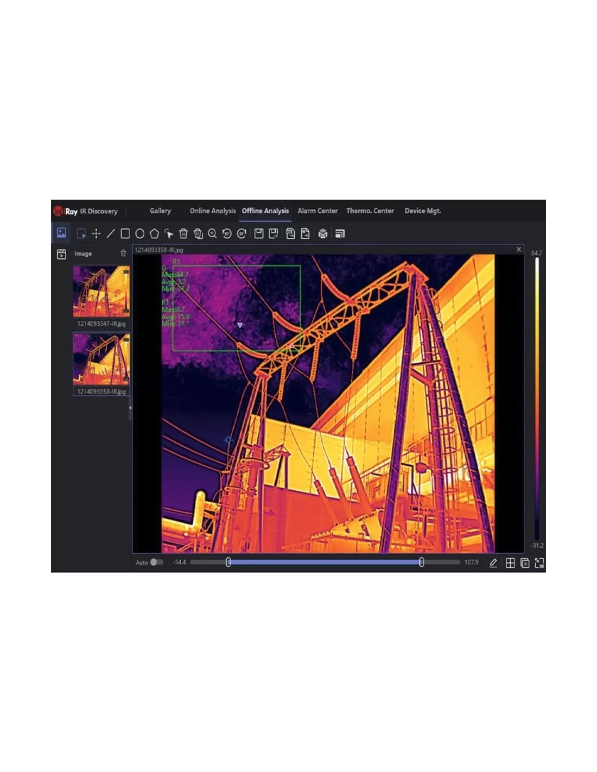Open the Gallery tab
Image resolution: width=597 pixels, height=772 pixels.
[160, 211]
